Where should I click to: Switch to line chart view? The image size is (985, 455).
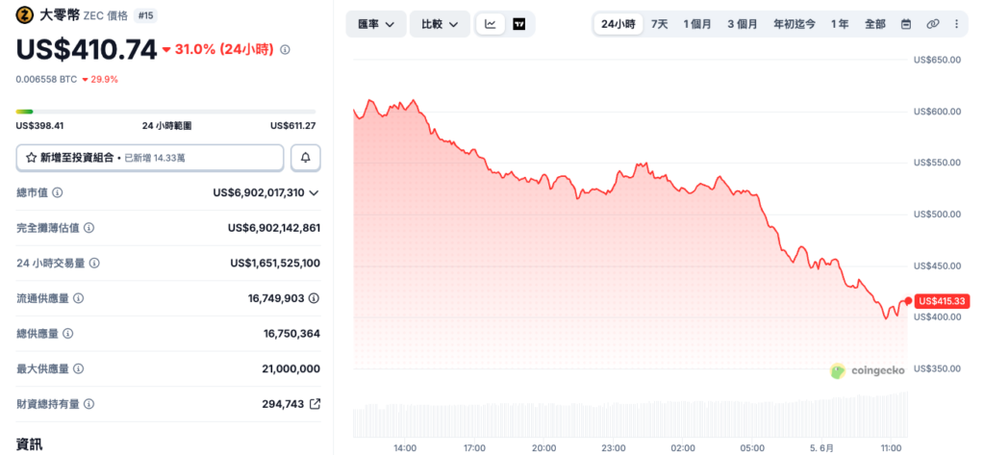pos(491,24)
